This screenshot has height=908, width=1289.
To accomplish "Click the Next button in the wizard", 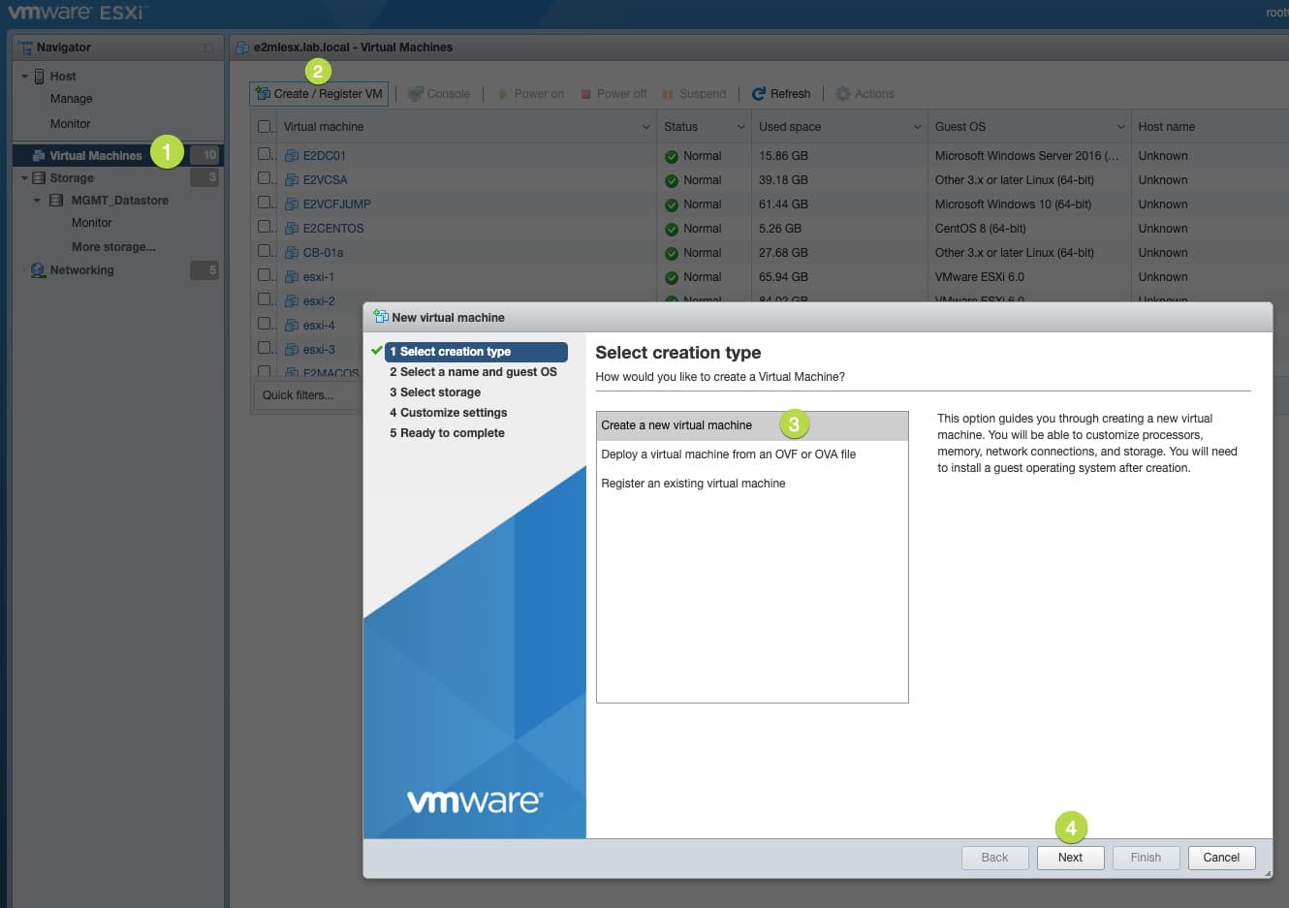I will click(x=1070, y=858).
